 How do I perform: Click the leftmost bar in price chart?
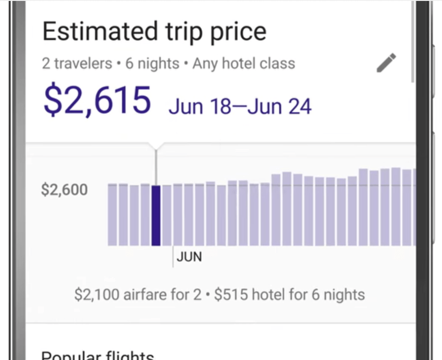[112, 215]
